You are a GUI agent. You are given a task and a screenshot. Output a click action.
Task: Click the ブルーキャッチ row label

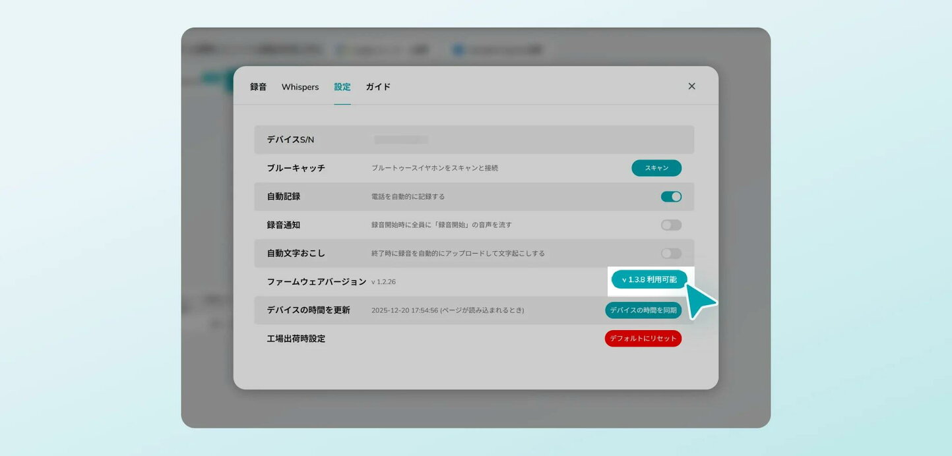(294, 168)
